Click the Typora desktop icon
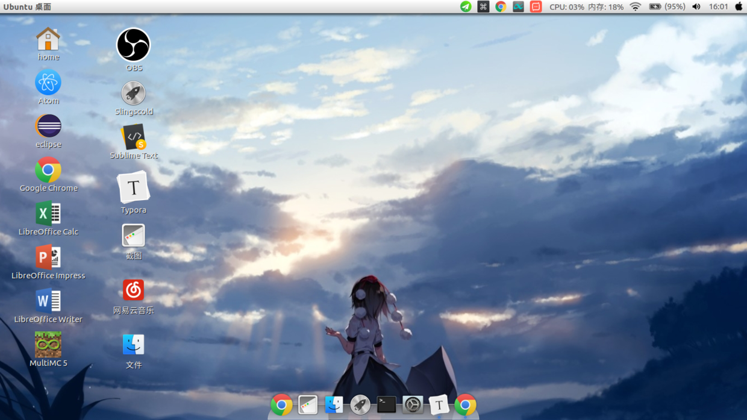The height and width of the screenshot is (420, 747). click(x=133, y=187)
